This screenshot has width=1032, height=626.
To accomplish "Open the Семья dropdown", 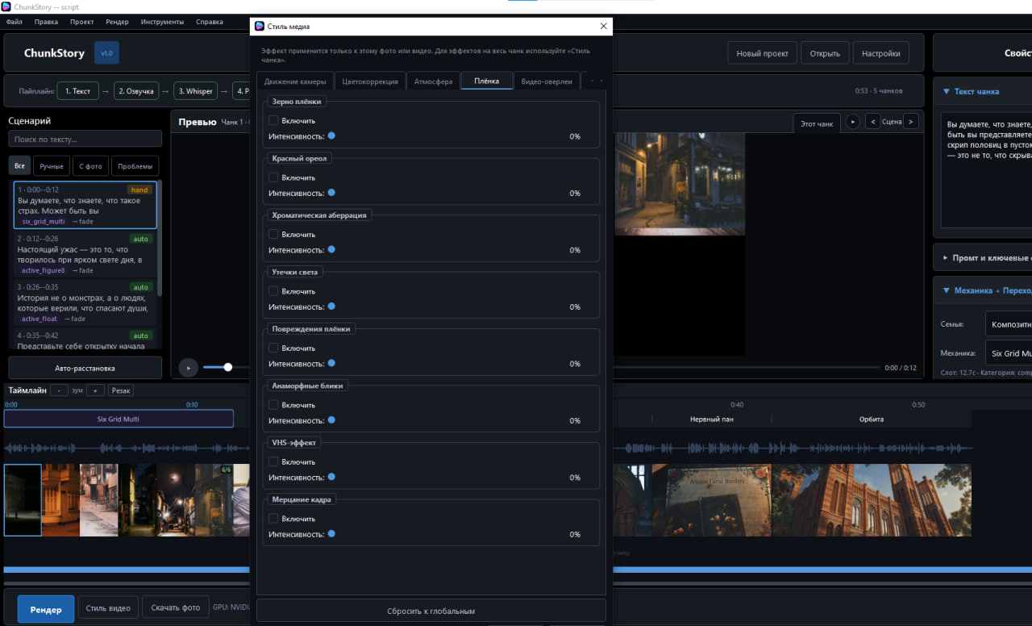I will tap(1009, 323).
